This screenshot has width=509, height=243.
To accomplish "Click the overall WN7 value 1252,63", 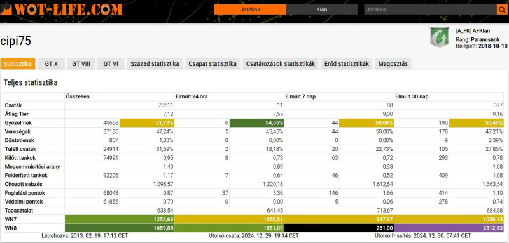I will click(x=163, y=219).
